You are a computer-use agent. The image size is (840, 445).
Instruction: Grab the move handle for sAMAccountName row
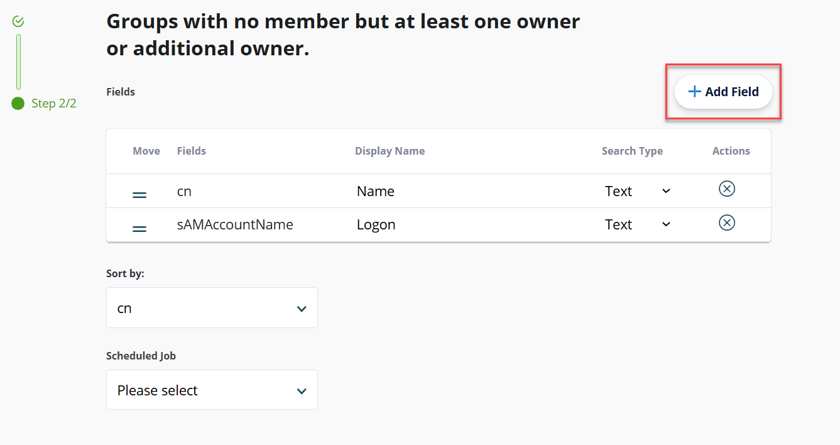(x=139, y=229)
